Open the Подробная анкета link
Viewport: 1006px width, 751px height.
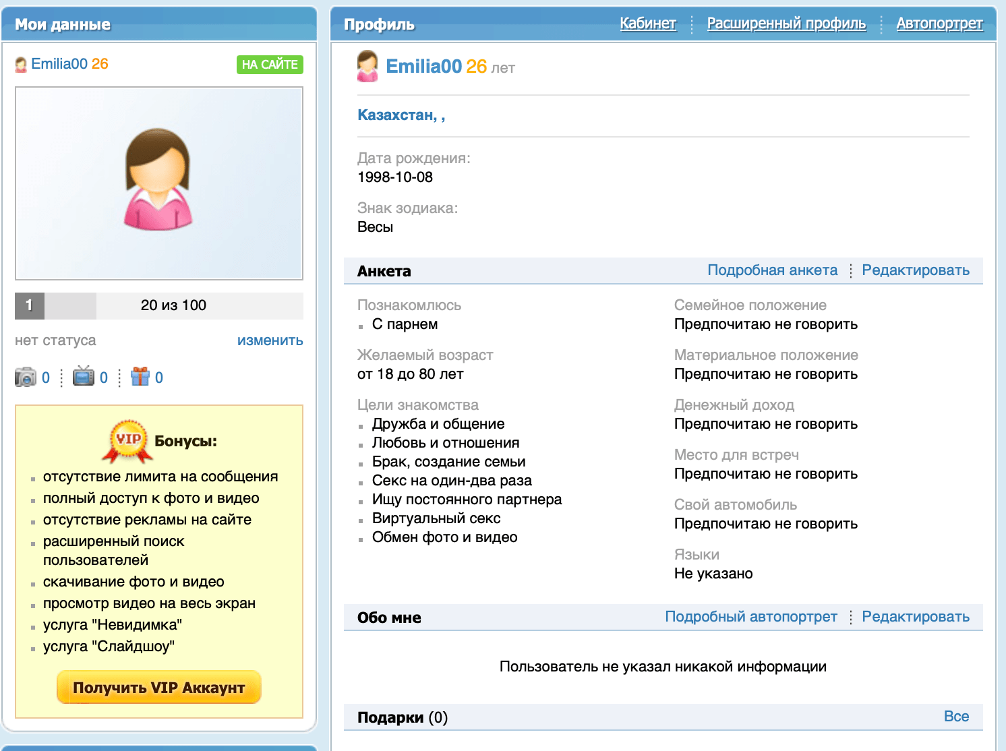pos(772,270)
